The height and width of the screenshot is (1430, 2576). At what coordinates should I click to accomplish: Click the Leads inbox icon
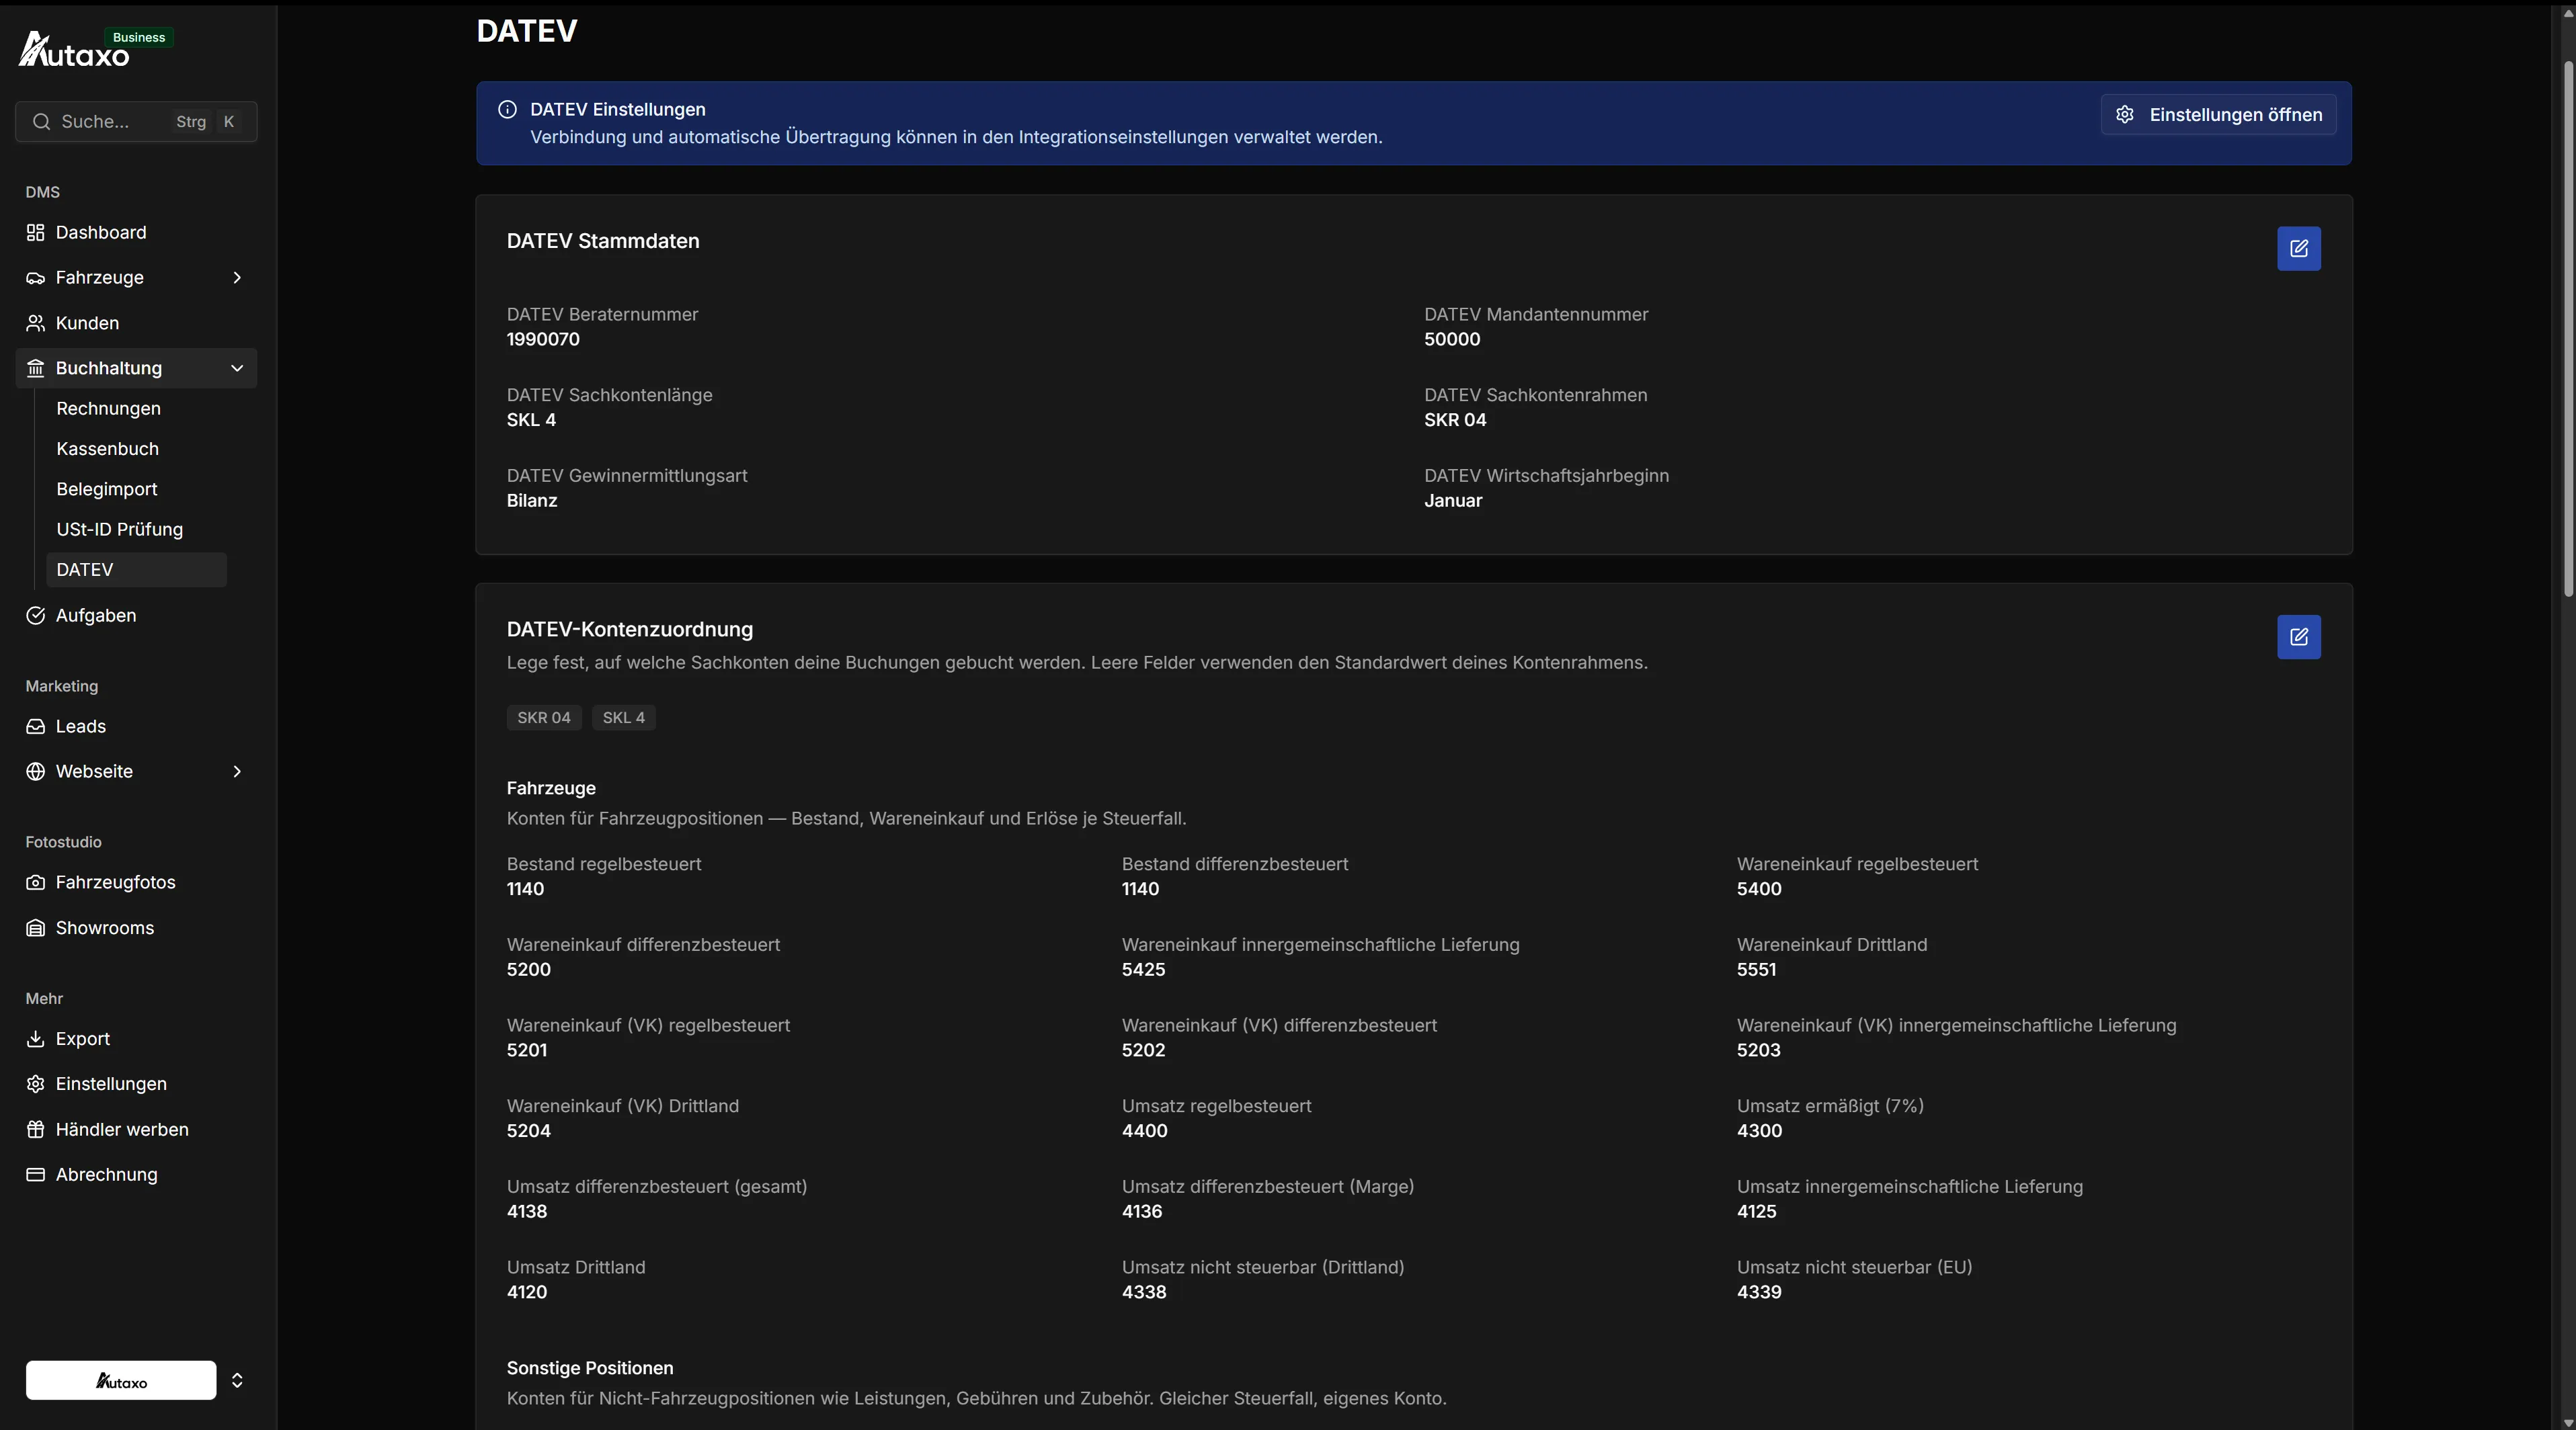(35, 726)
